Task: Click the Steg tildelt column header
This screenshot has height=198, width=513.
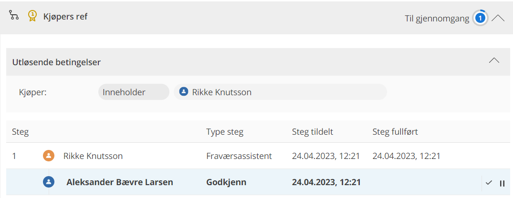Action: 313,132
